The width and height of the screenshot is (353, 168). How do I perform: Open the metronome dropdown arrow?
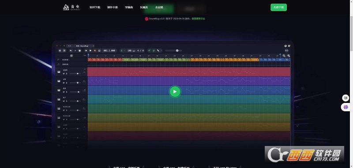click(124, 51)
